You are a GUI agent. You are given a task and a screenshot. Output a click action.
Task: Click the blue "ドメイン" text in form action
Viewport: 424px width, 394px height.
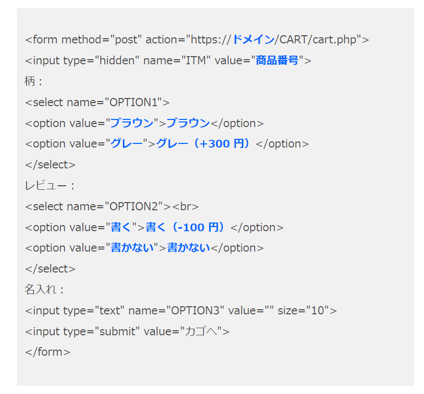pyautogui.click(x=253, y=39)
